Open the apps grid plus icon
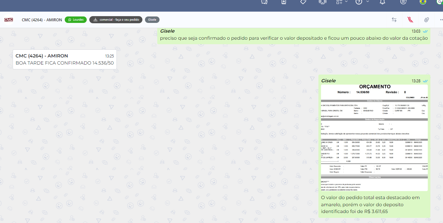Viewport: 443px width, 223px height. [339, 2]
